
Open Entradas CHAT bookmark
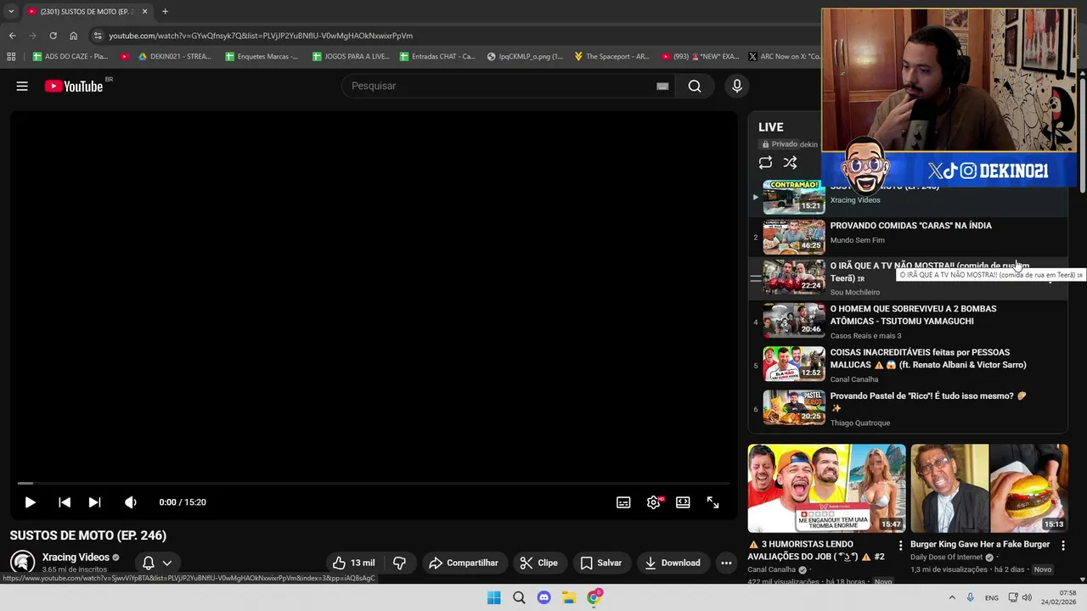pyautogui.click(x=436, y=57)
